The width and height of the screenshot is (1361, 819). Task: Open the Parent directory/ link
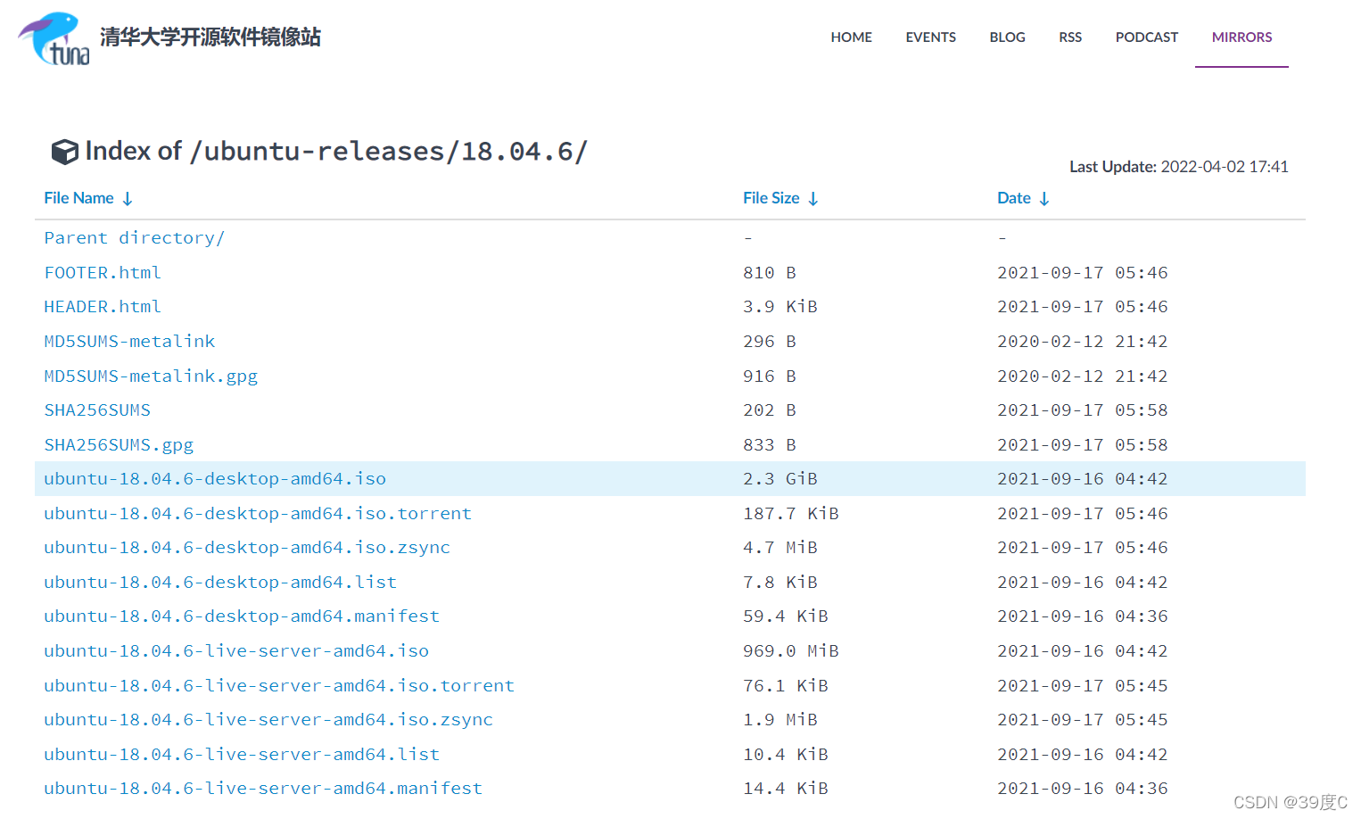coord(134,238)
